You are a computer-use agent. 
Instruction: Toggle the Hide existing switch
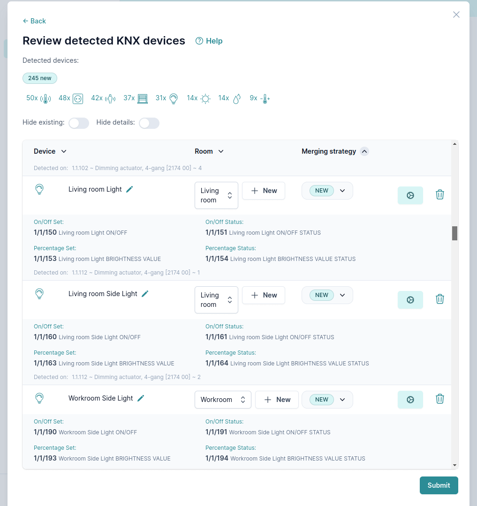79,123
